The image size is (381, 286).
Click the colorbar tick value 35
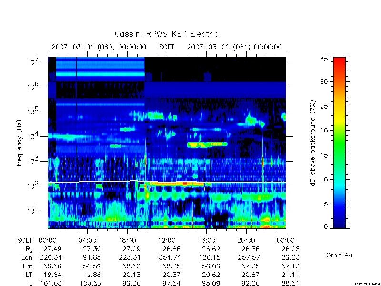324,59
